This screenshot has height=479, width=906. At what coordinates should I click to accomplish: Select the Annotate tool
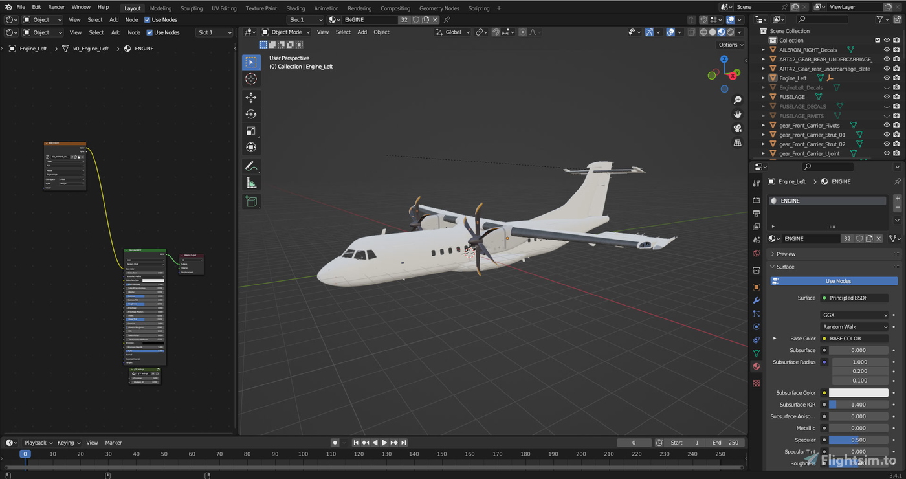(251, 166)
